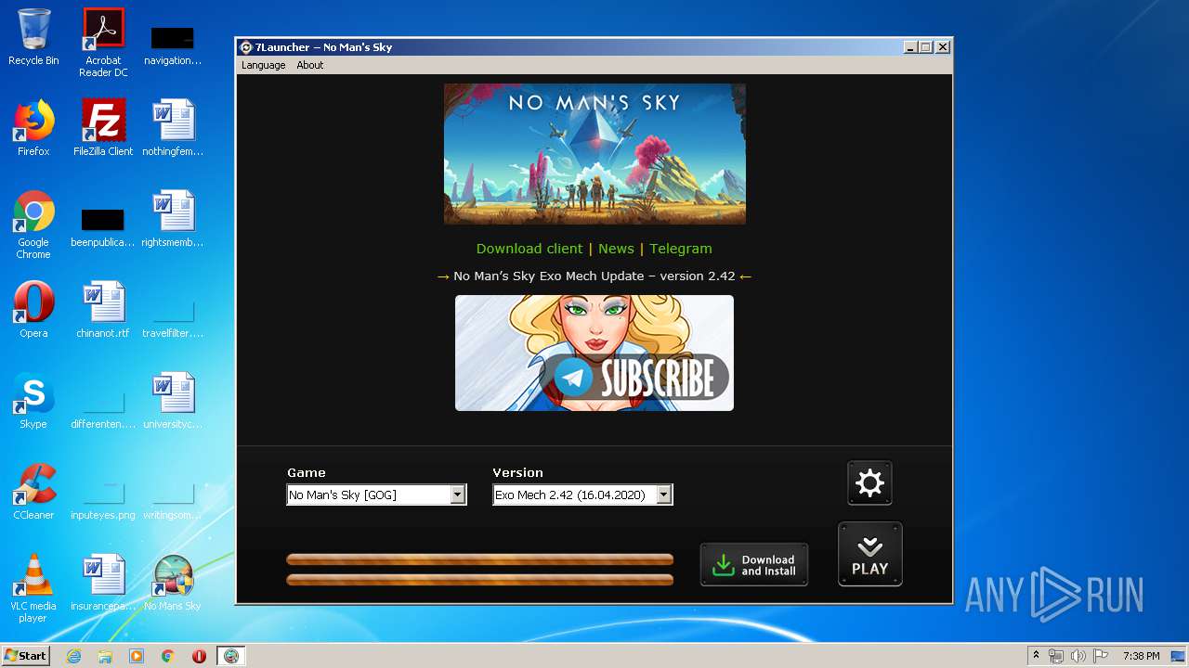1189x668 pixels.
Task: Click the upper download progress bar
Action: coord(480,559)
